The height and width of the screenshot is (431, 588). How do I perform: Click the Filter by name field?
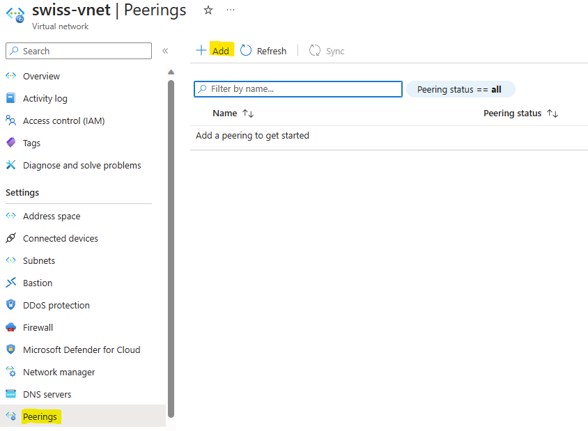298,89
